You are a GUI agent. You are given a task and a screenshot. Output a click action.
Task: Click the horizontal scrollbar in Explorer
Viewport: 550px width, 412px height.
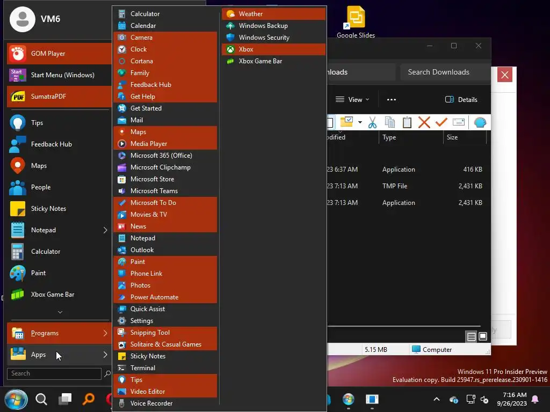point(404,326)
